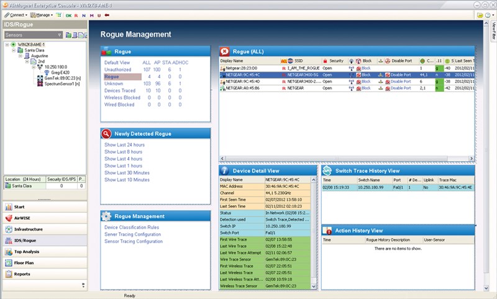Open the Top Analysis section
The image size is (497, 299).
pyautogui.click(x=27, y=252)
